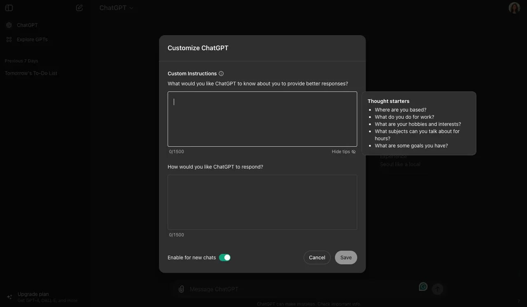Screen dimensions: 527x307
Task: Click the help question mark at bottom right
Action: tap(519, 301)
